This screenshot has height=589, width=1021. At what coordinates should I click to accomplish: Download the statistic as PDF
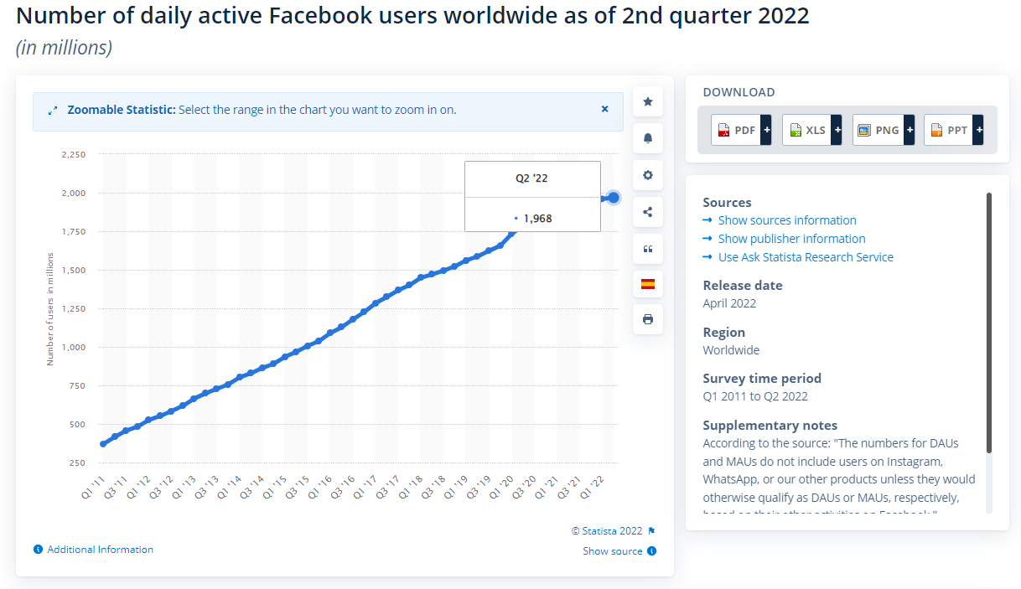[734, 130]
